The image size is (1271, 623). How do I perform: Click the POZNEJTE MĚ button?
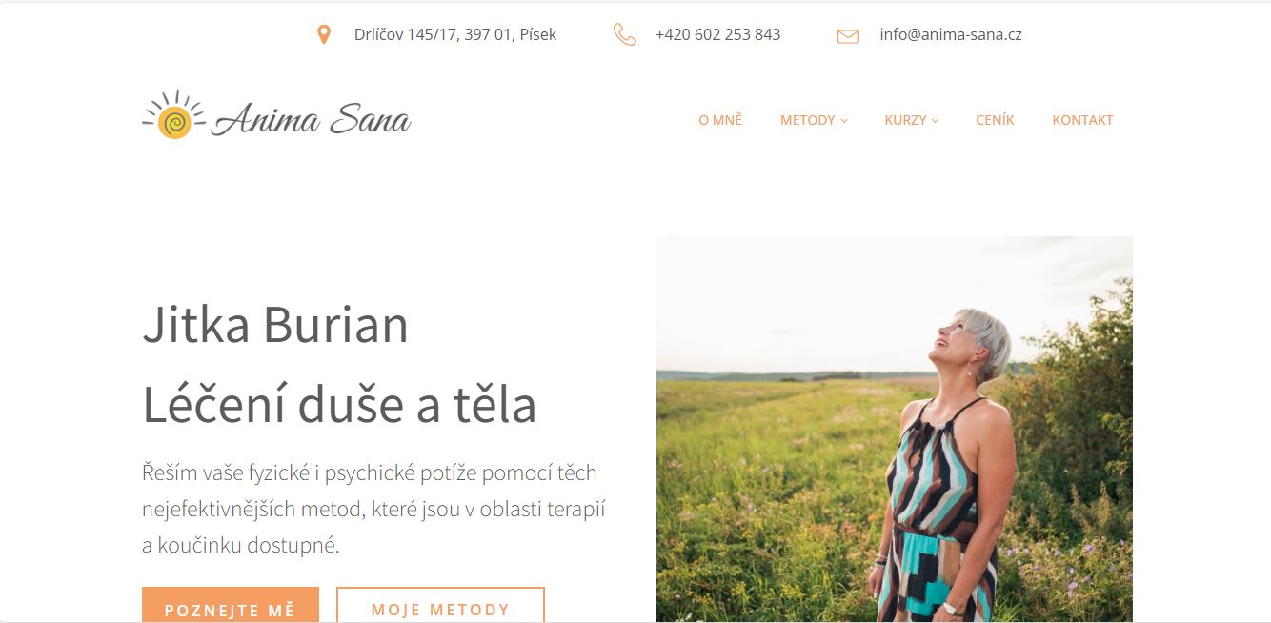231,605
